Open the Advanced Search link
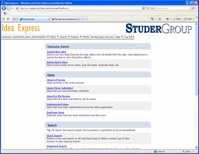This screenshot has height=154, width=199. (x=57, y=146)
